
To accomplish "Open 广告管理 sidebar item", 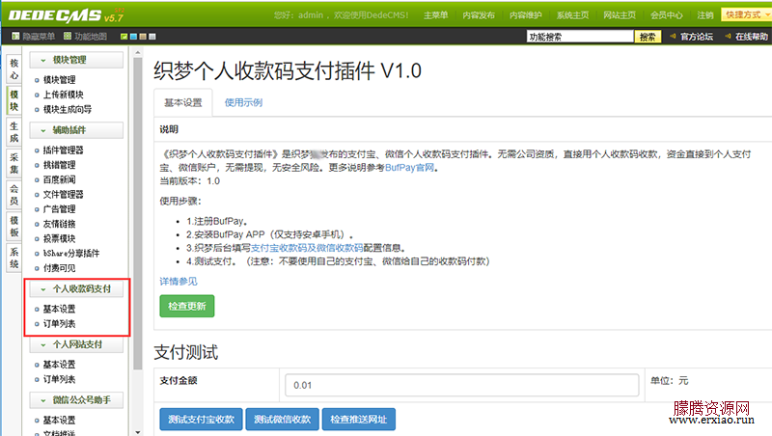I will pyautogui.click(x=59, y=209).
